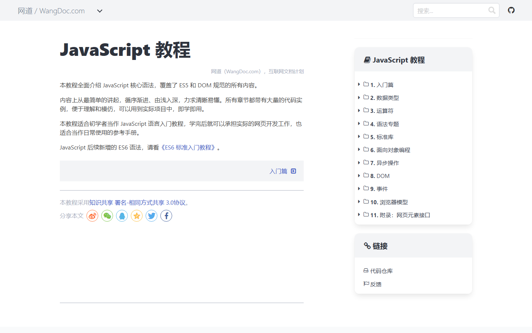Expand the 9. 事件 chapter arrow
The image size is (532, 333).
359,189
